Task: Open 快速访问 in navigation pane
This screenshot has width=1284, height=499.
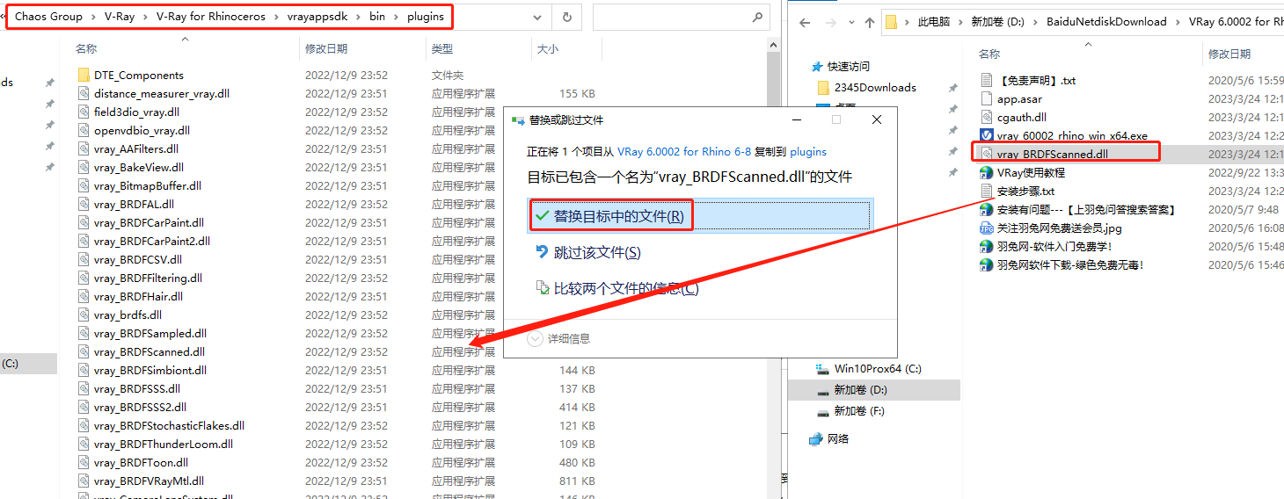Action: click(x=849, y=67)
